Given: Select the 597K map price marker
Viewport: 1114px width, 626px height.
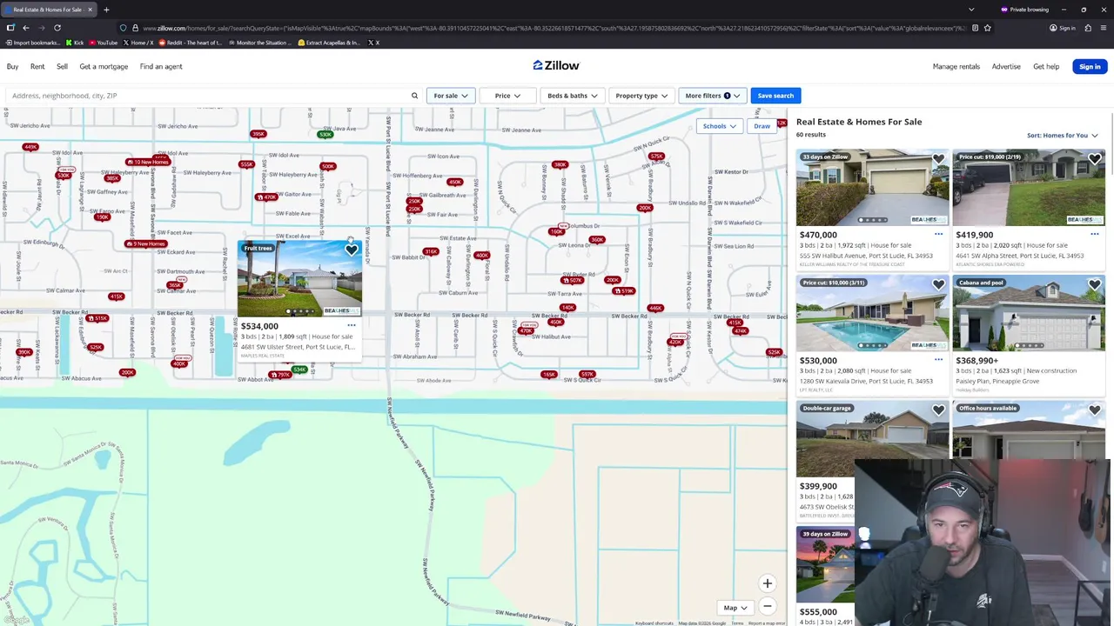Looking at the screenshot, I should pyautogui.click(x=587, y=374).
